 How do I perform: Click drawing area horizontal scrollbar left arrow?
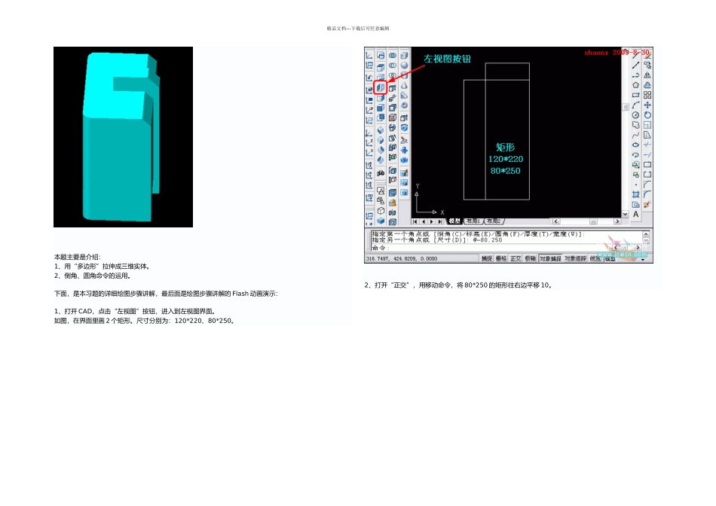tap(555, 221)
